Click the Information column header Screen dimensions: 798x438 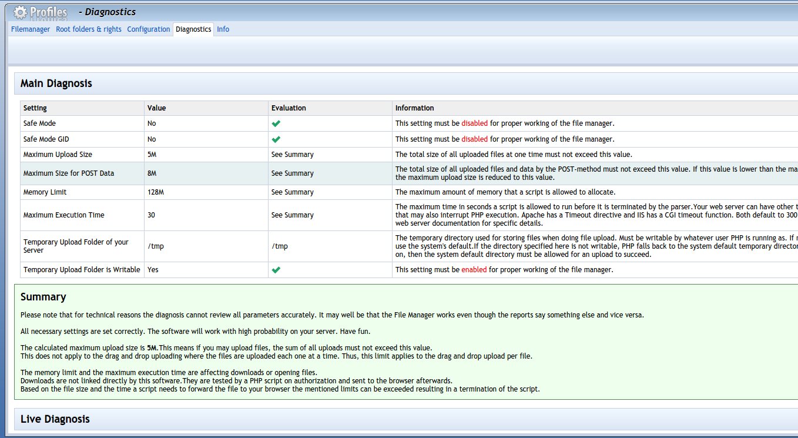coord(414,108)
